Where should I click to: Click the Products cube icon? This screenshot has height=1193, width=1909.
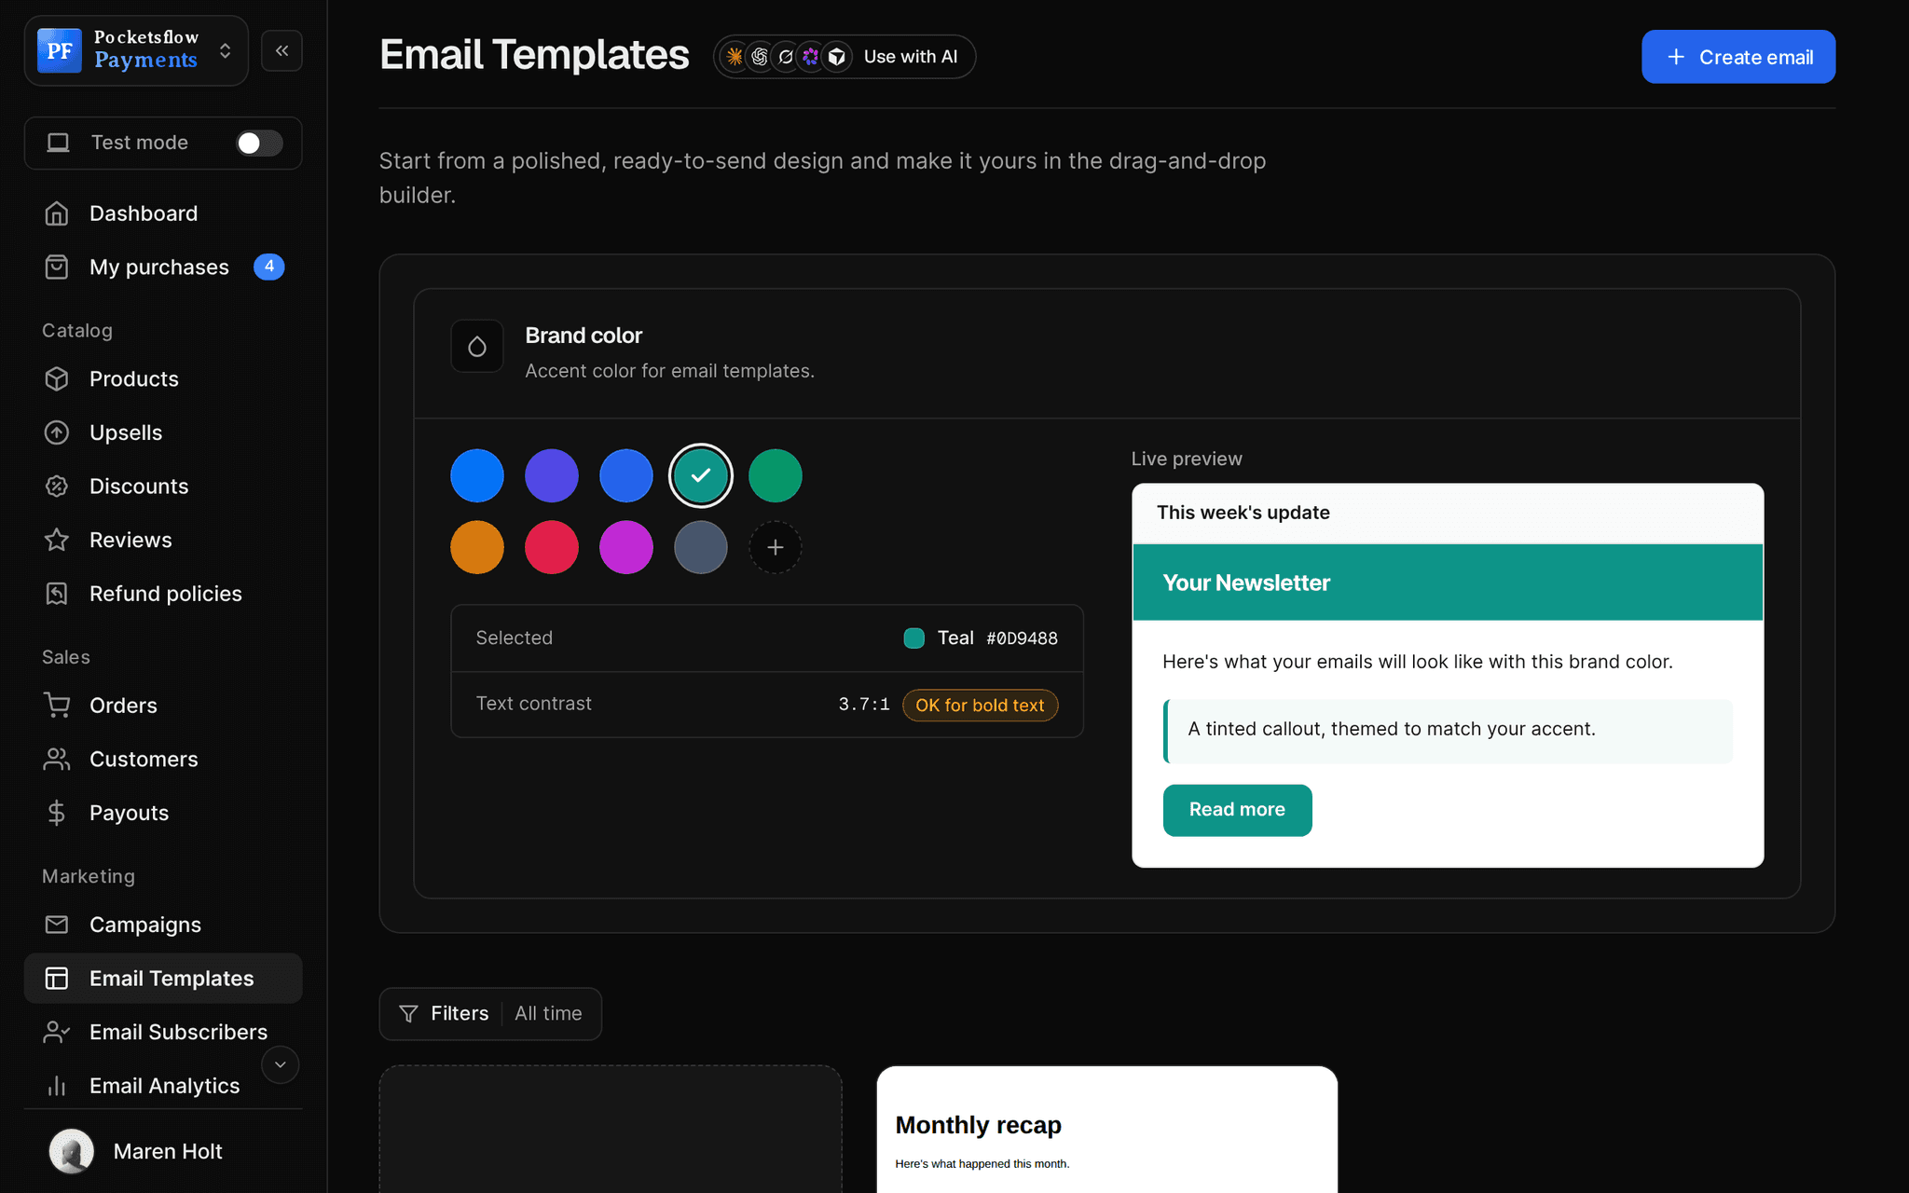click(57, 379)
